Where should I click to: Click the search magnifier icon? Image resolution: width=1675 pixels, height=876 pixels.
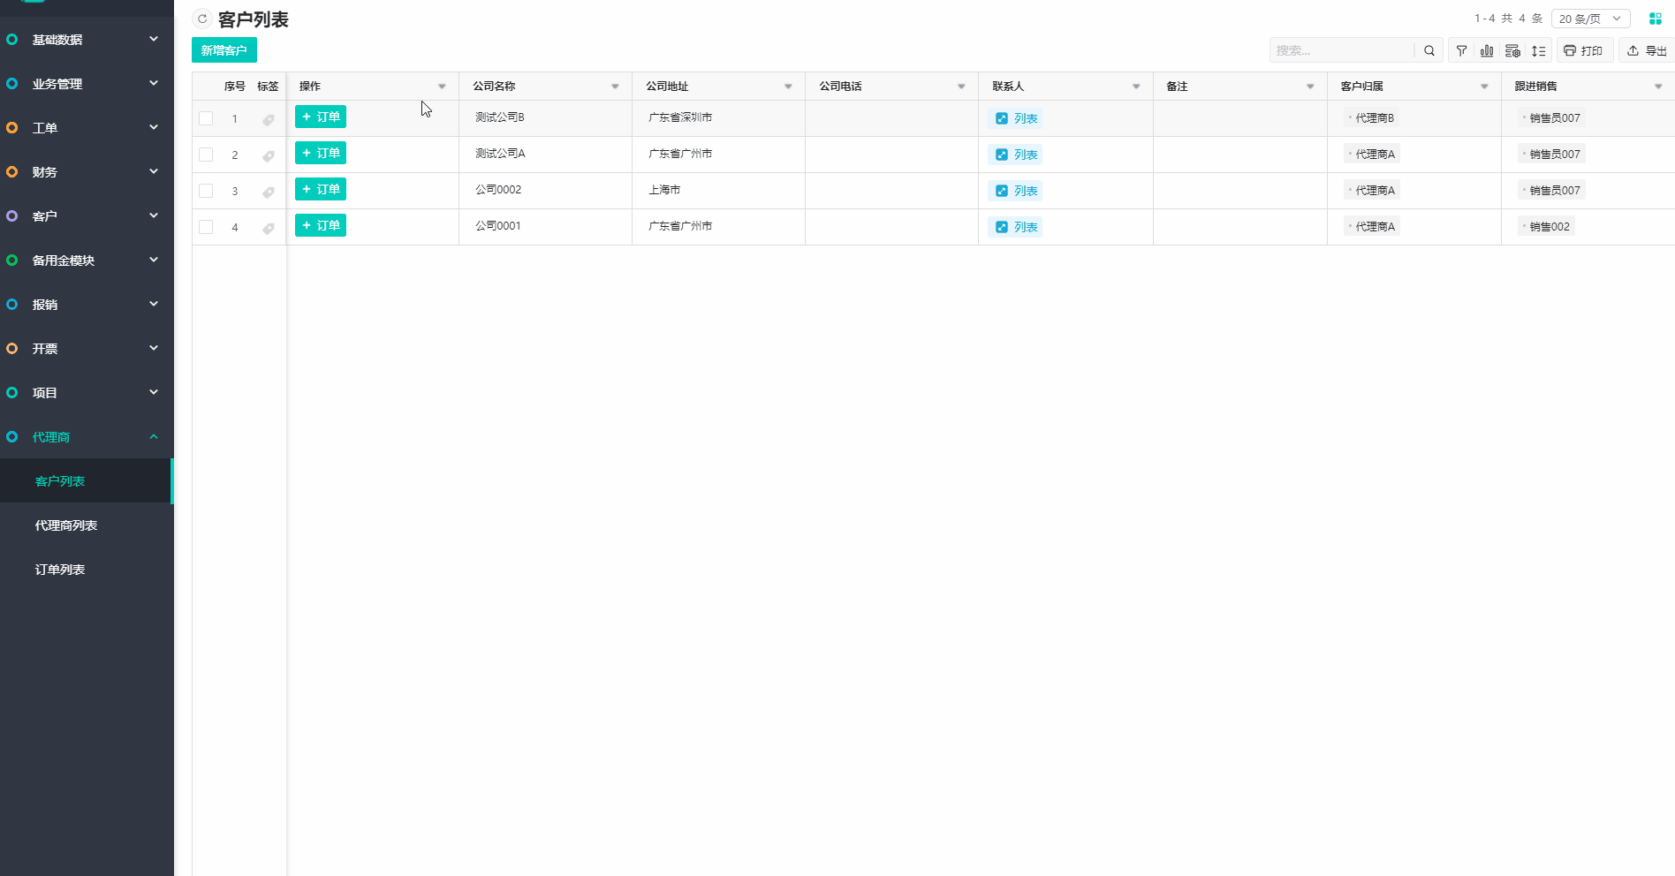coord(1429,50)
